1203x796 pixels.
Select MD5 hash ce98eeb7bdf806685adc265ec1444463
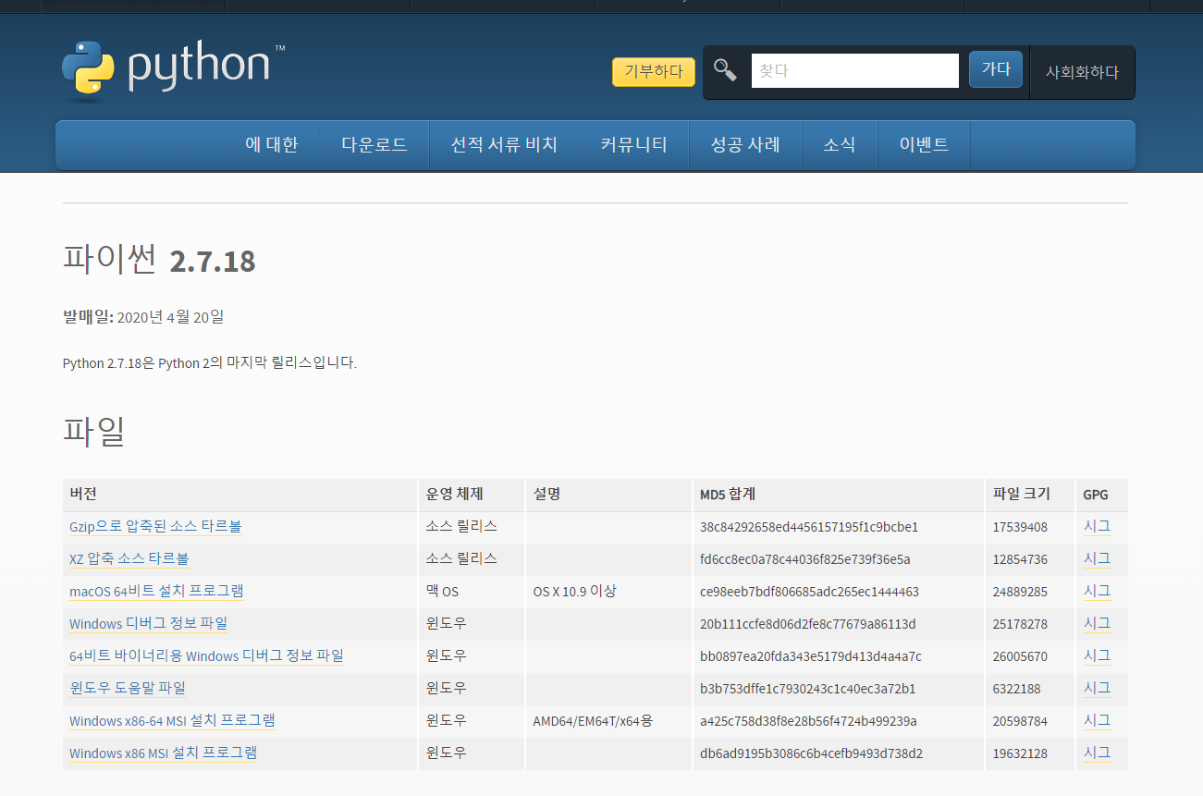coord(810,593)
